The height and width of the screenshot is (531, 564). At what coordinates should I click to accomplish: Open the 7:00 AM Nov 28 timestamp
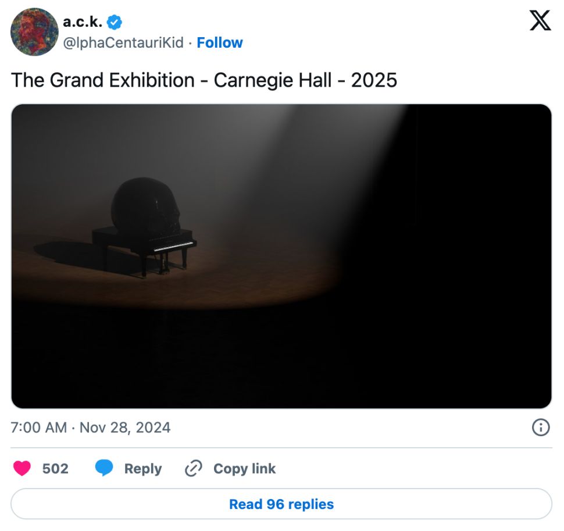point(91,428)
